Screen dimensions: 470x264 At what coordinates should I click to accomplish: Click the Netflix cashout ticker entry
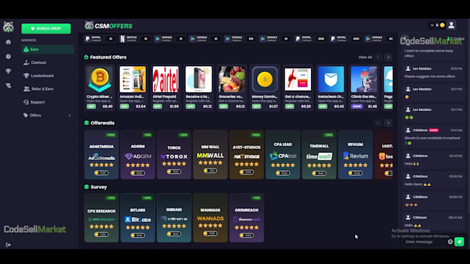tap(135, 39)
